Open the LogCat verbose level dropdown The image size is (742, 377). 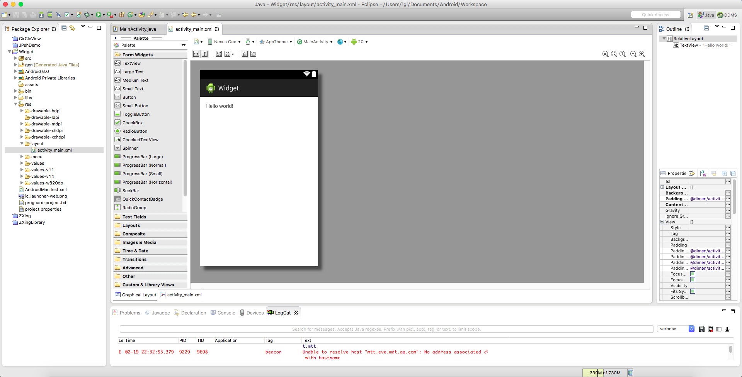pos(676,329)
